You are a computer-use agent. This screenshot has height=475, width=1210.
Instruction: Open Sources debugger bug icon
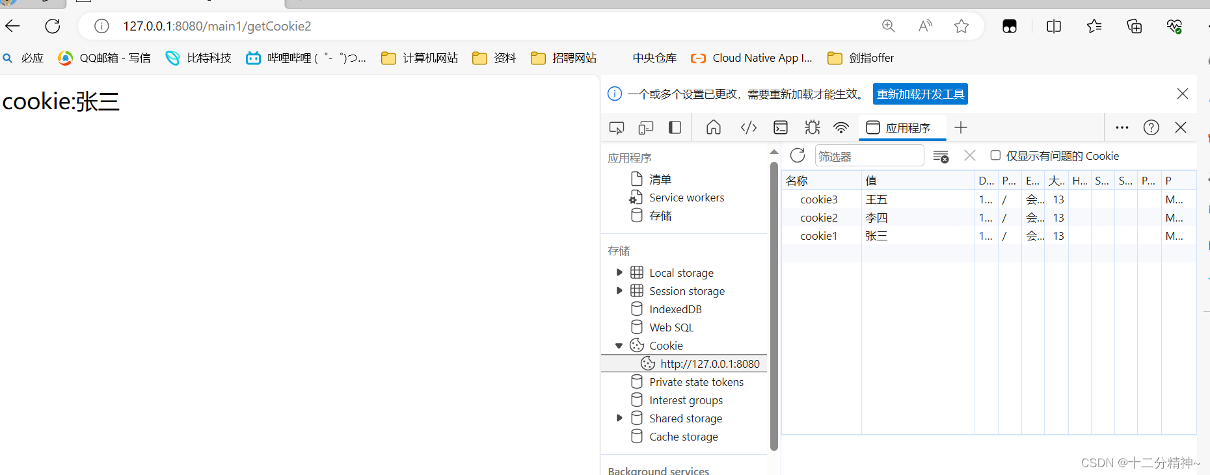pos(813,127)
